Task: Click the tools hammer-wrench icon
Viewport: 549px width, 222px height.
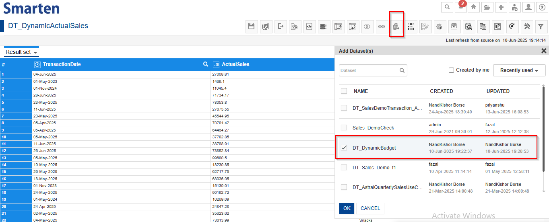Action: (x=526, y=27)
